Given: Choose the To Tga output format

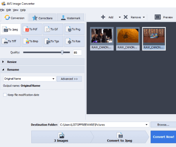Looking at the screenshot, I should point(53,41).
